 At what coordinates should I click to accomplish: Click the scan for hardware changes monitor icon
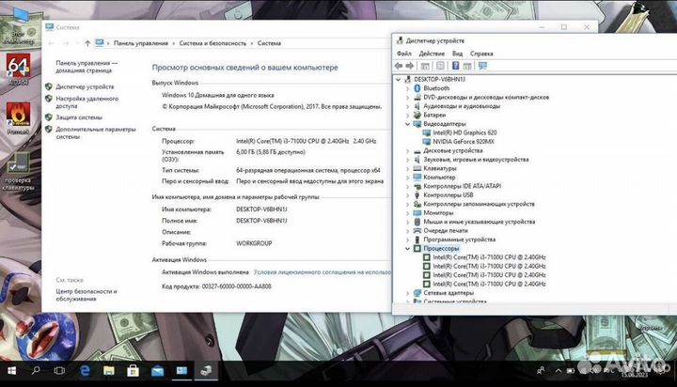[482, 66]
